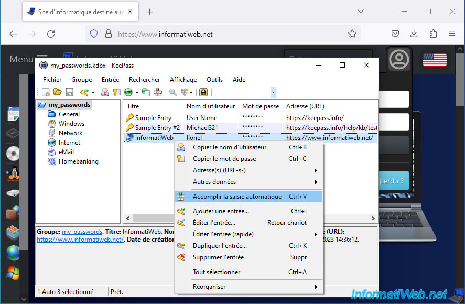Screen dimensions: 465x304
Task: Expand the Adresse(s) (URL-s-) submenu
Action: coord(248,170)
